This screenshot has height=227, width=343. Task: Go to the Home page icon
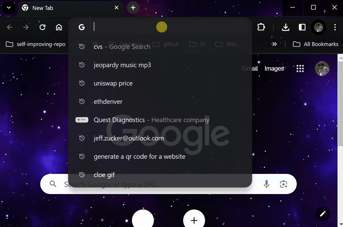59,27
